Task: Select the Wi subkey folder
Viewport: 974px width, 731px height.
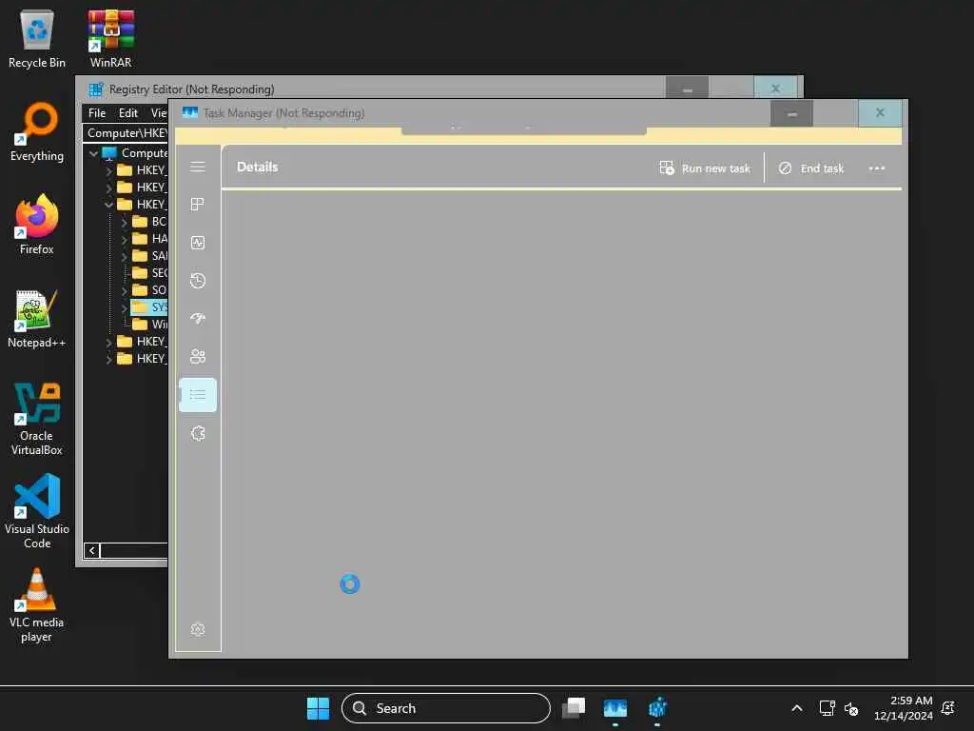Action: click(149, 325)
